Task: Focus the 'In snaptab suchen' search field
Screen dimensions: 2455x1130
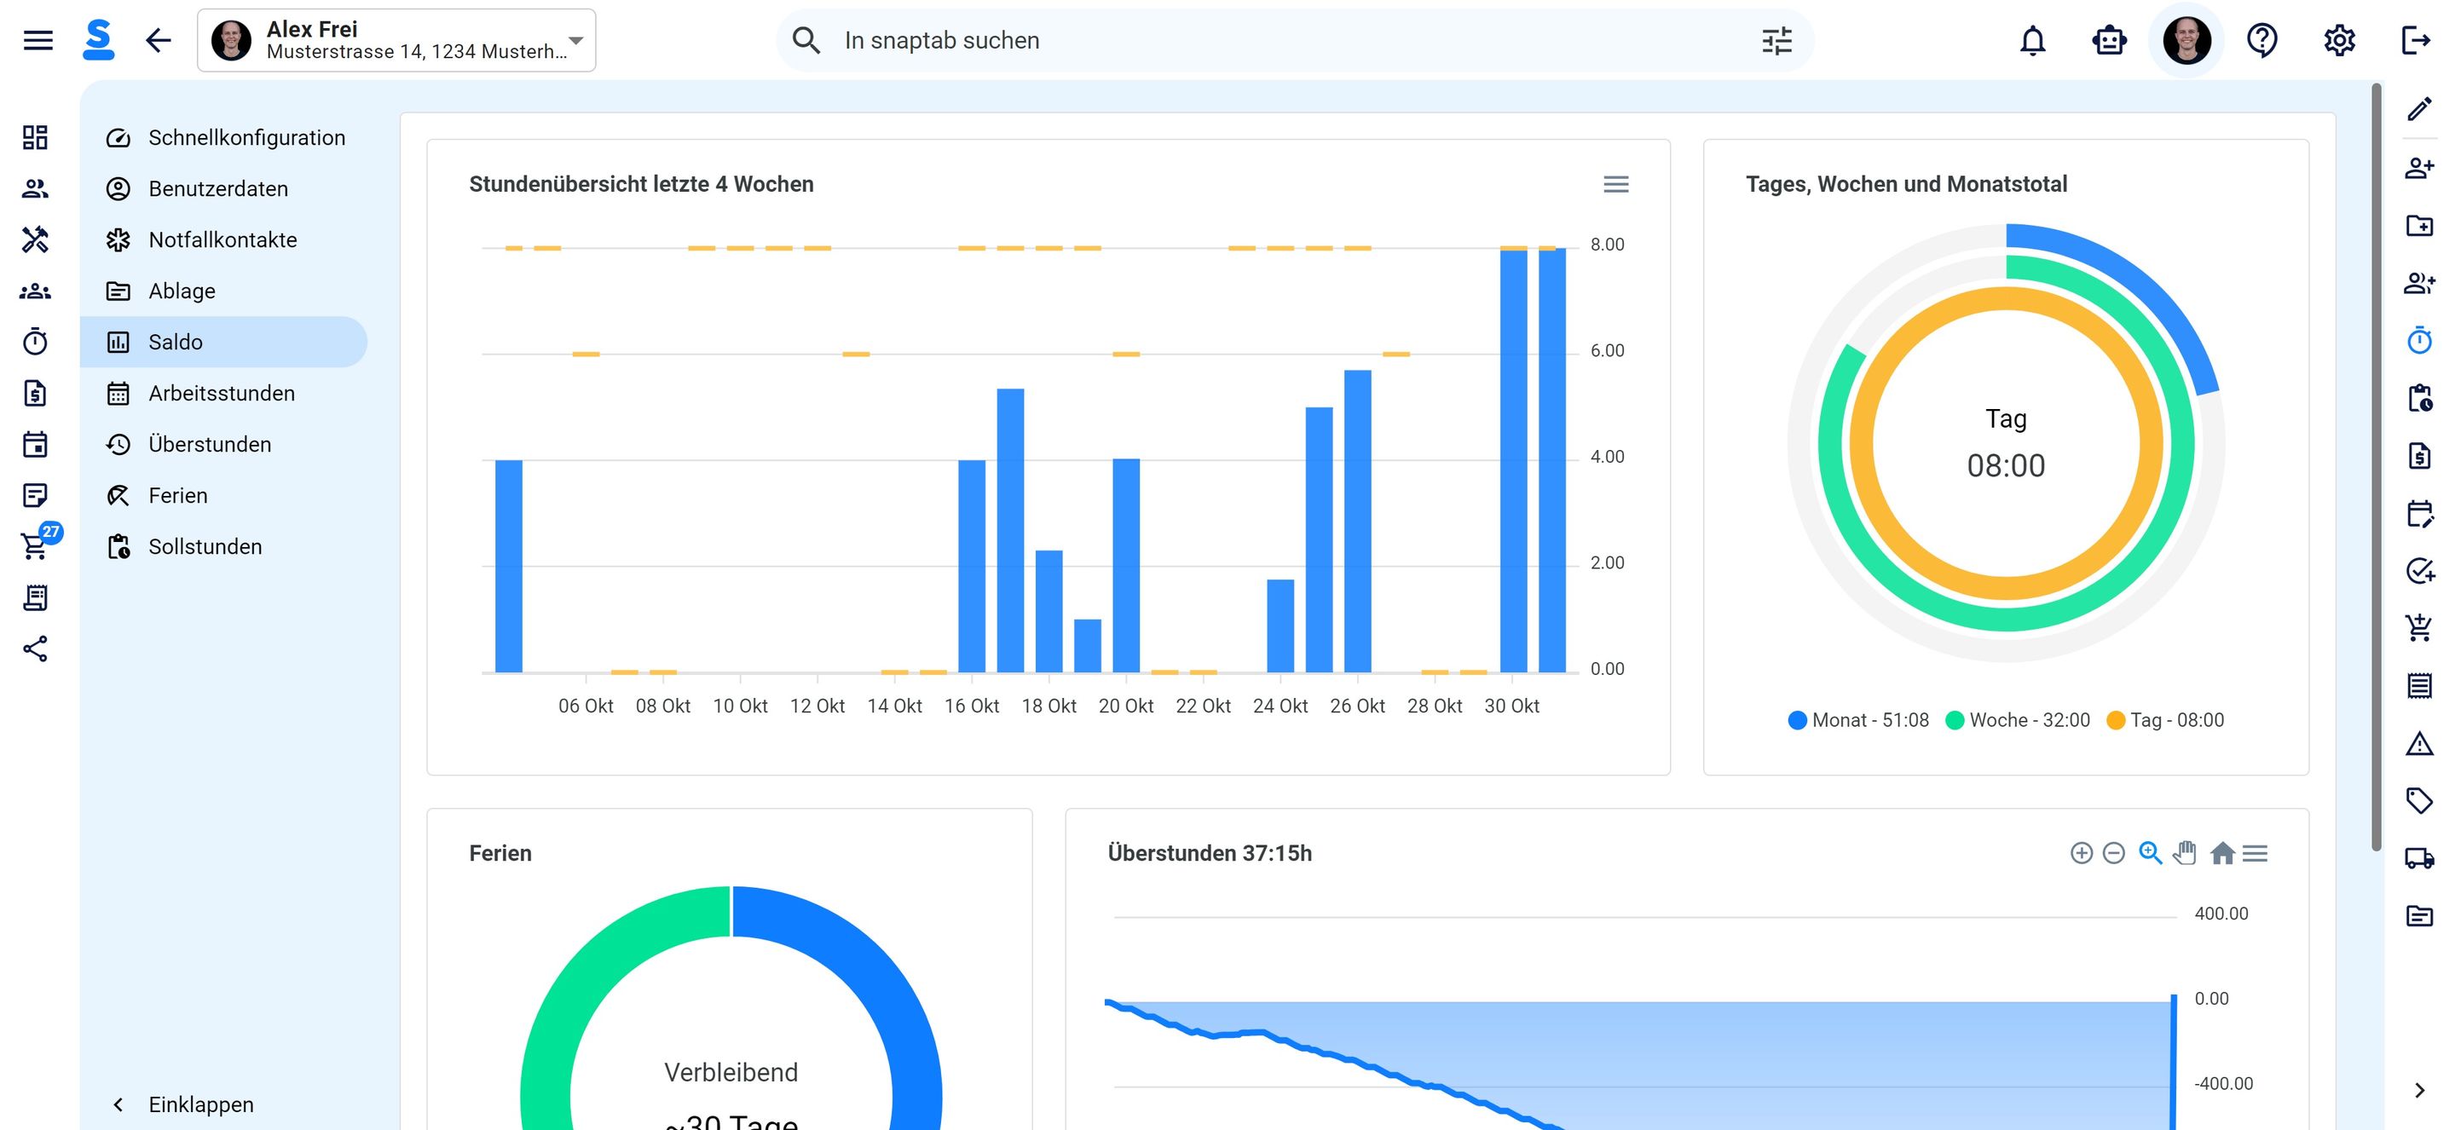Action: click(1294, 40)
